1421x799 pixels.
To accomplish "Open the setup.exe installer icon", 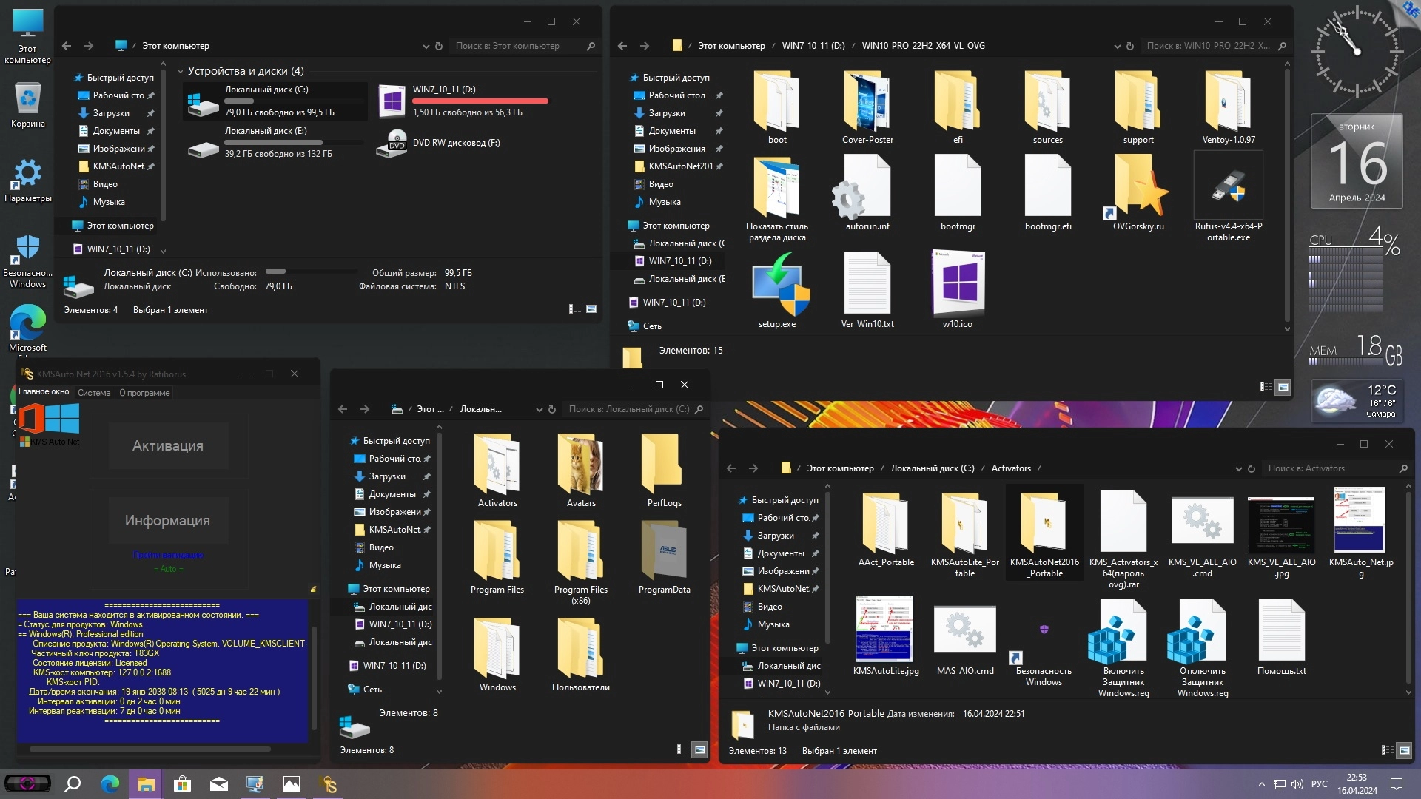I will tap(777, 286).
